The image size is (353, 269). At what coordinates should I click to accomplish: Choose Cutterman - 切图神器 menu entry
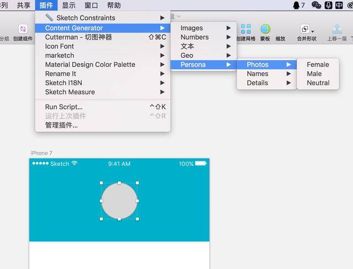(103, 37)
